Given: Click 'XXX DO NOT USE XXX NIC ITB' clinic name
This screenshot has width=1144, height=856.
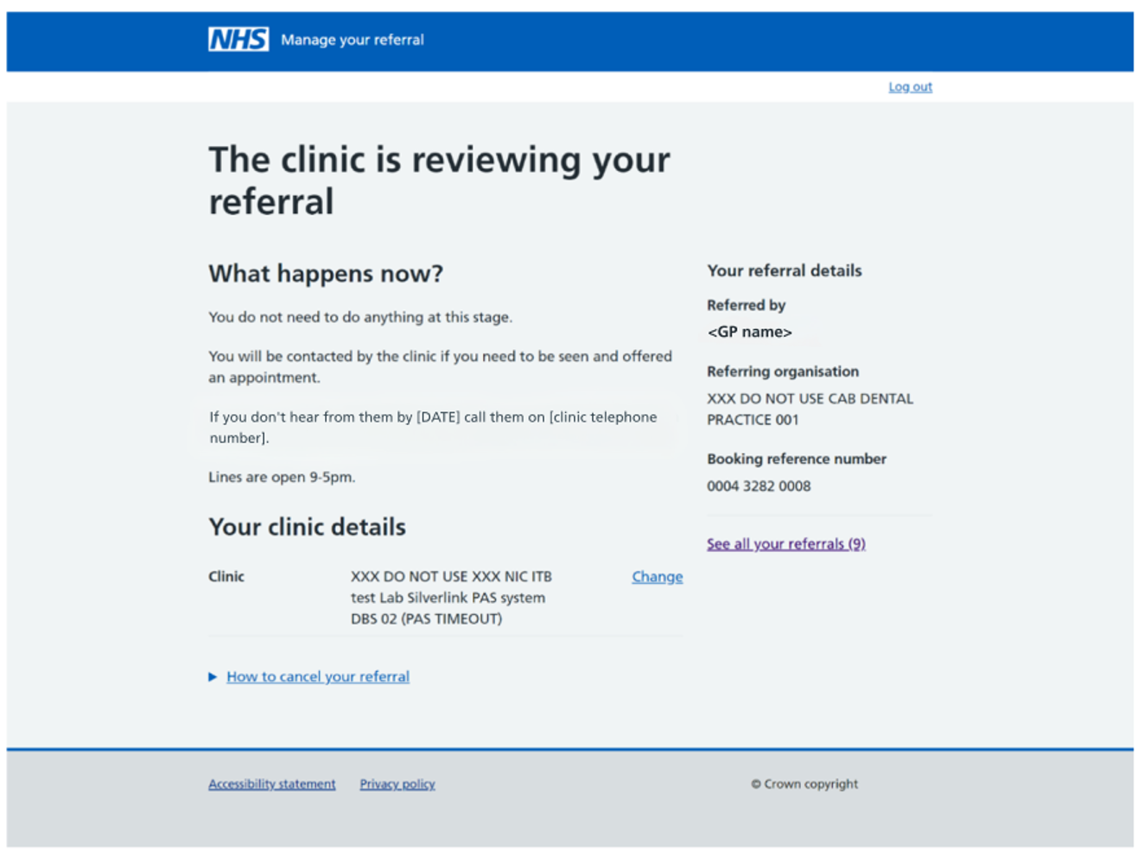Looking at the screenshot, I should click(x=451, y=576).
